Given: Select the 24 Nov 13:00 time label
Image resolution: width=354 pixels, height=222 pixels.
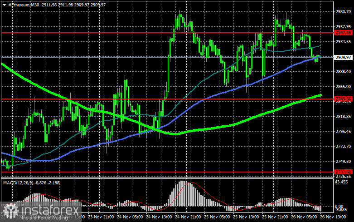Looking at the screenshot, I should [x=159, y=217].
